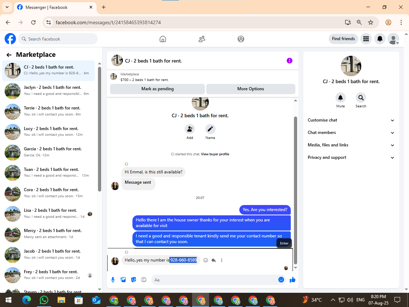Mute this conversation with the bell icon
This screenshot has width=409, height=307.
click(x=340, y=98)
